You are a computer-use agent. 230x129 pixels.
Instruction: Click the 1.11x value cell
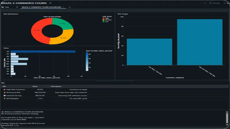pyautogui.click(x=40, y=99)
